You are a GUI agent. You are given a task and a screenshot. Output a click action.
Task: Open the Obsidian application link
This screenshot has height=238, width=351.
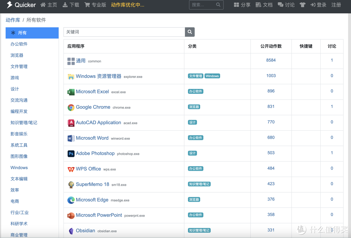[85, 231]
